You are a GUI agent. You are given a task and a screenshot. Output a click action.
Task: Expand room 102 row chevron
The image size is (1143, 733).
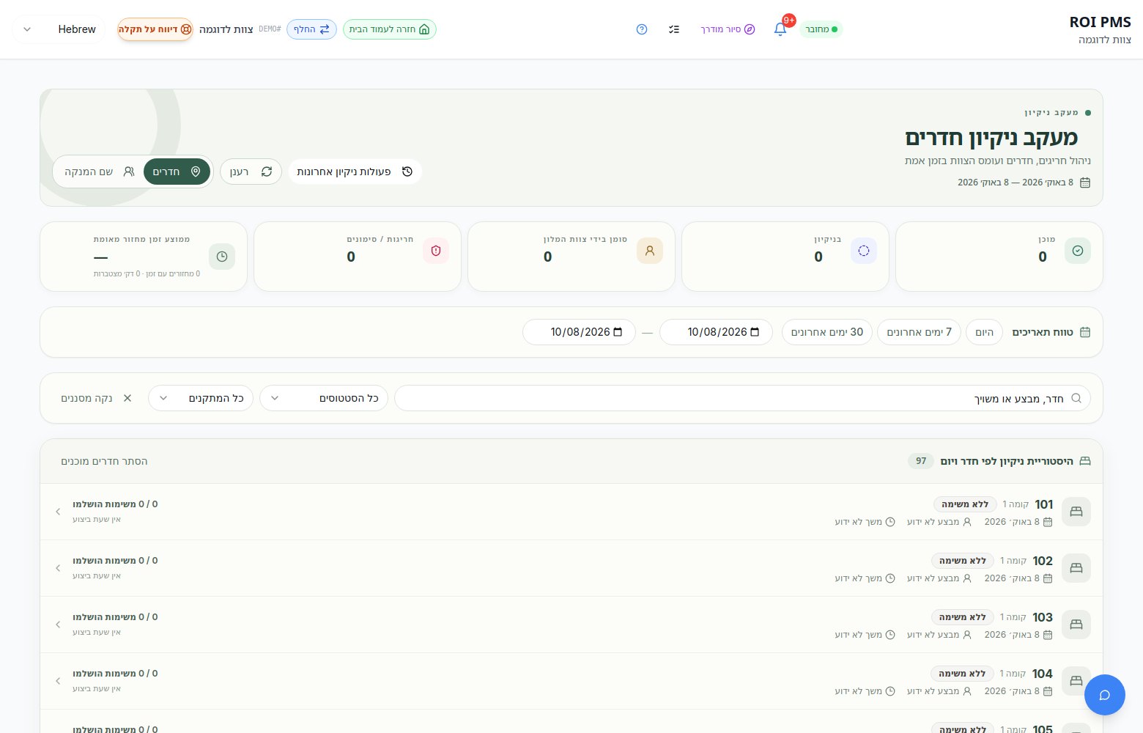click(58, 568)
